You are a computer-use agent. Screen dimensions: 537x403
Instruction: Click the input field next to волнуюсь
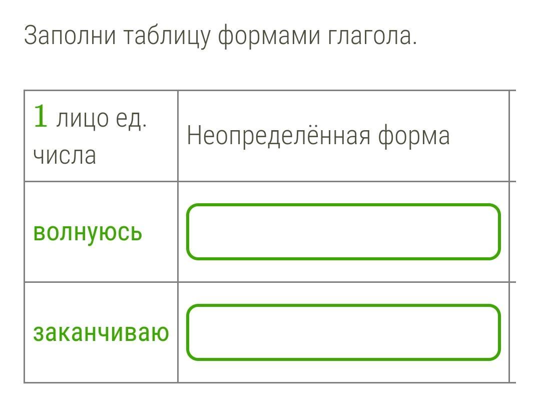point(343,232)
